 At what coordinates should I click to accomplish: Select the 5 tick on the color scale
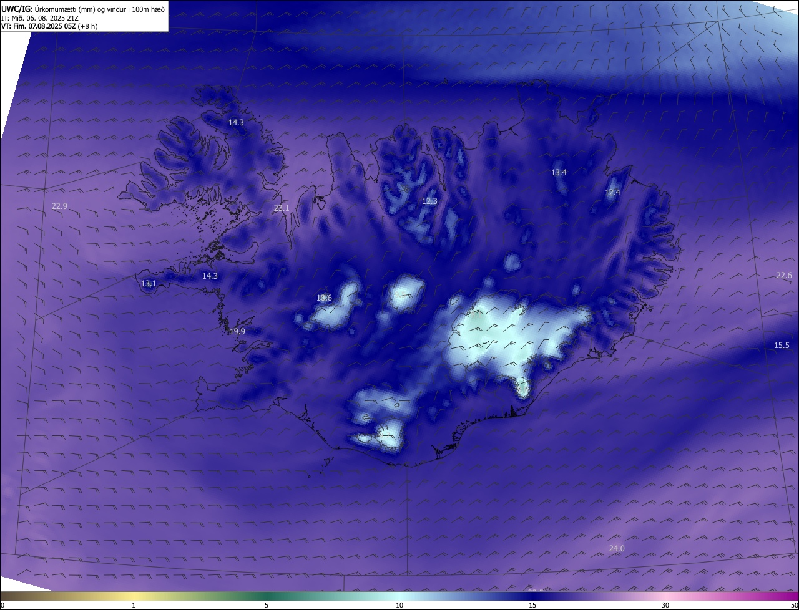[x=267, y=605]
